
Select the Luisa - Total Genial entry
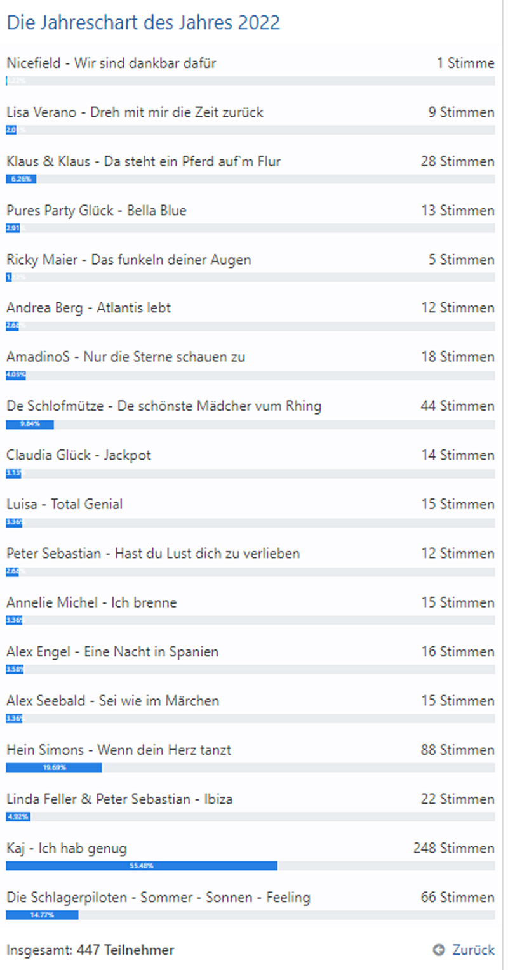pos(64,504)
